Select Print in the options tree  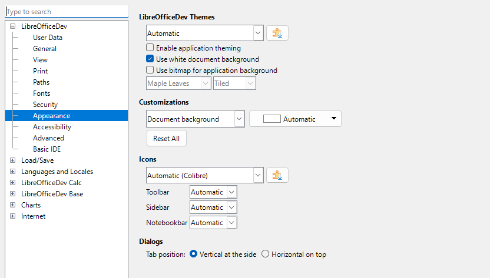point(40,71)
